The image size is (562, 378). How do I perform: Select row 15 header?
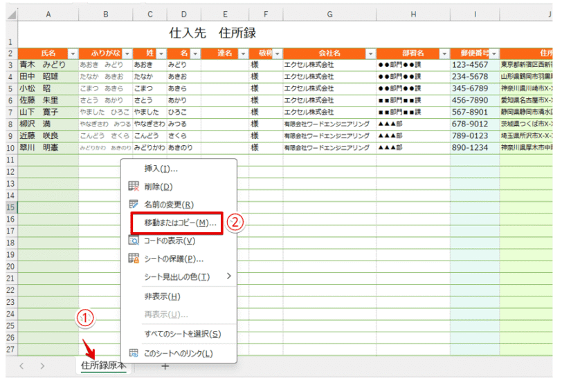pyautogui.click(x=11, y=207)
